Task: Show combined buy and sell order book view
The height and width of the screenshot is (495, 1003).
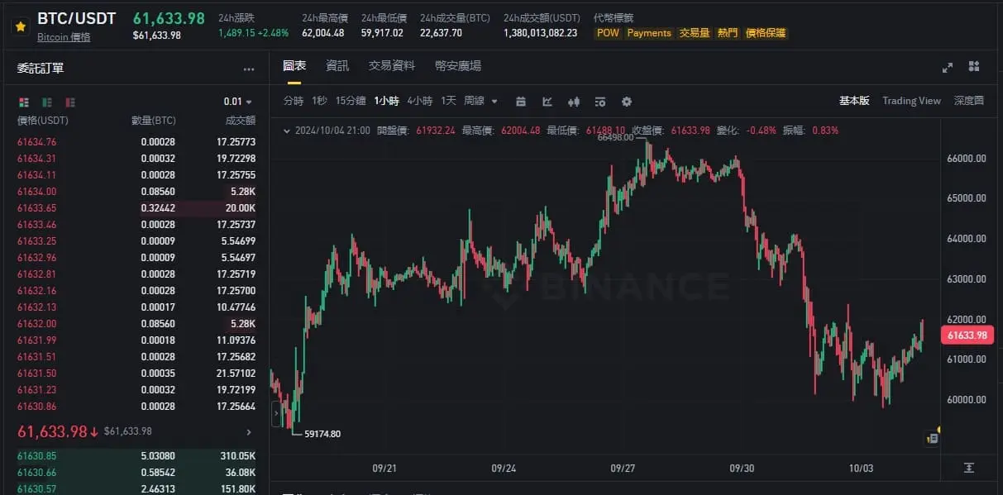Action: click(23, 102)
